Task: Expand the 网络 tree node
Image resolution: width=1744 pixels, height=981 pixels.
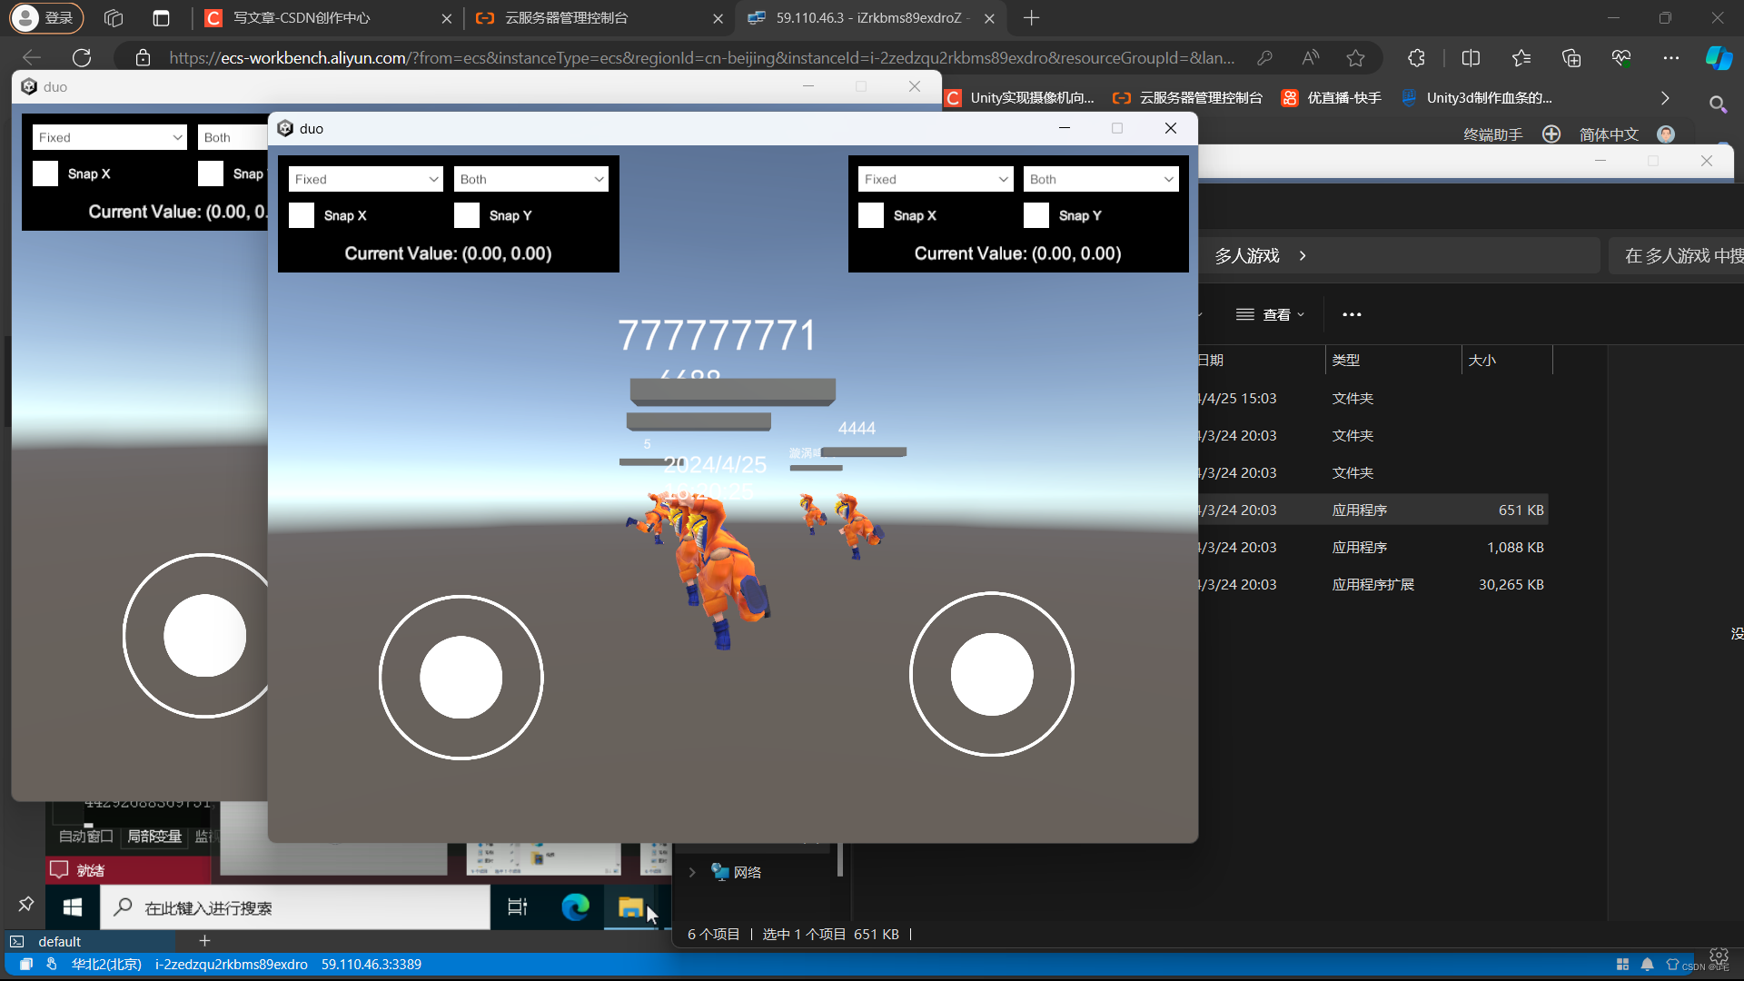Action: pyautogui.click(x=692, y=872)
